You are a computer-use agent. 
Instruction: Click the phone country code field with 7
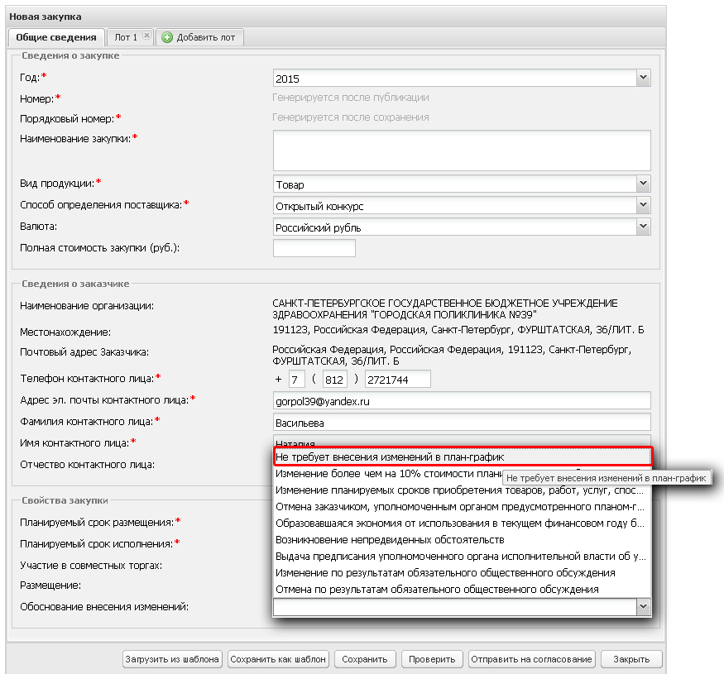coord(297,380)
